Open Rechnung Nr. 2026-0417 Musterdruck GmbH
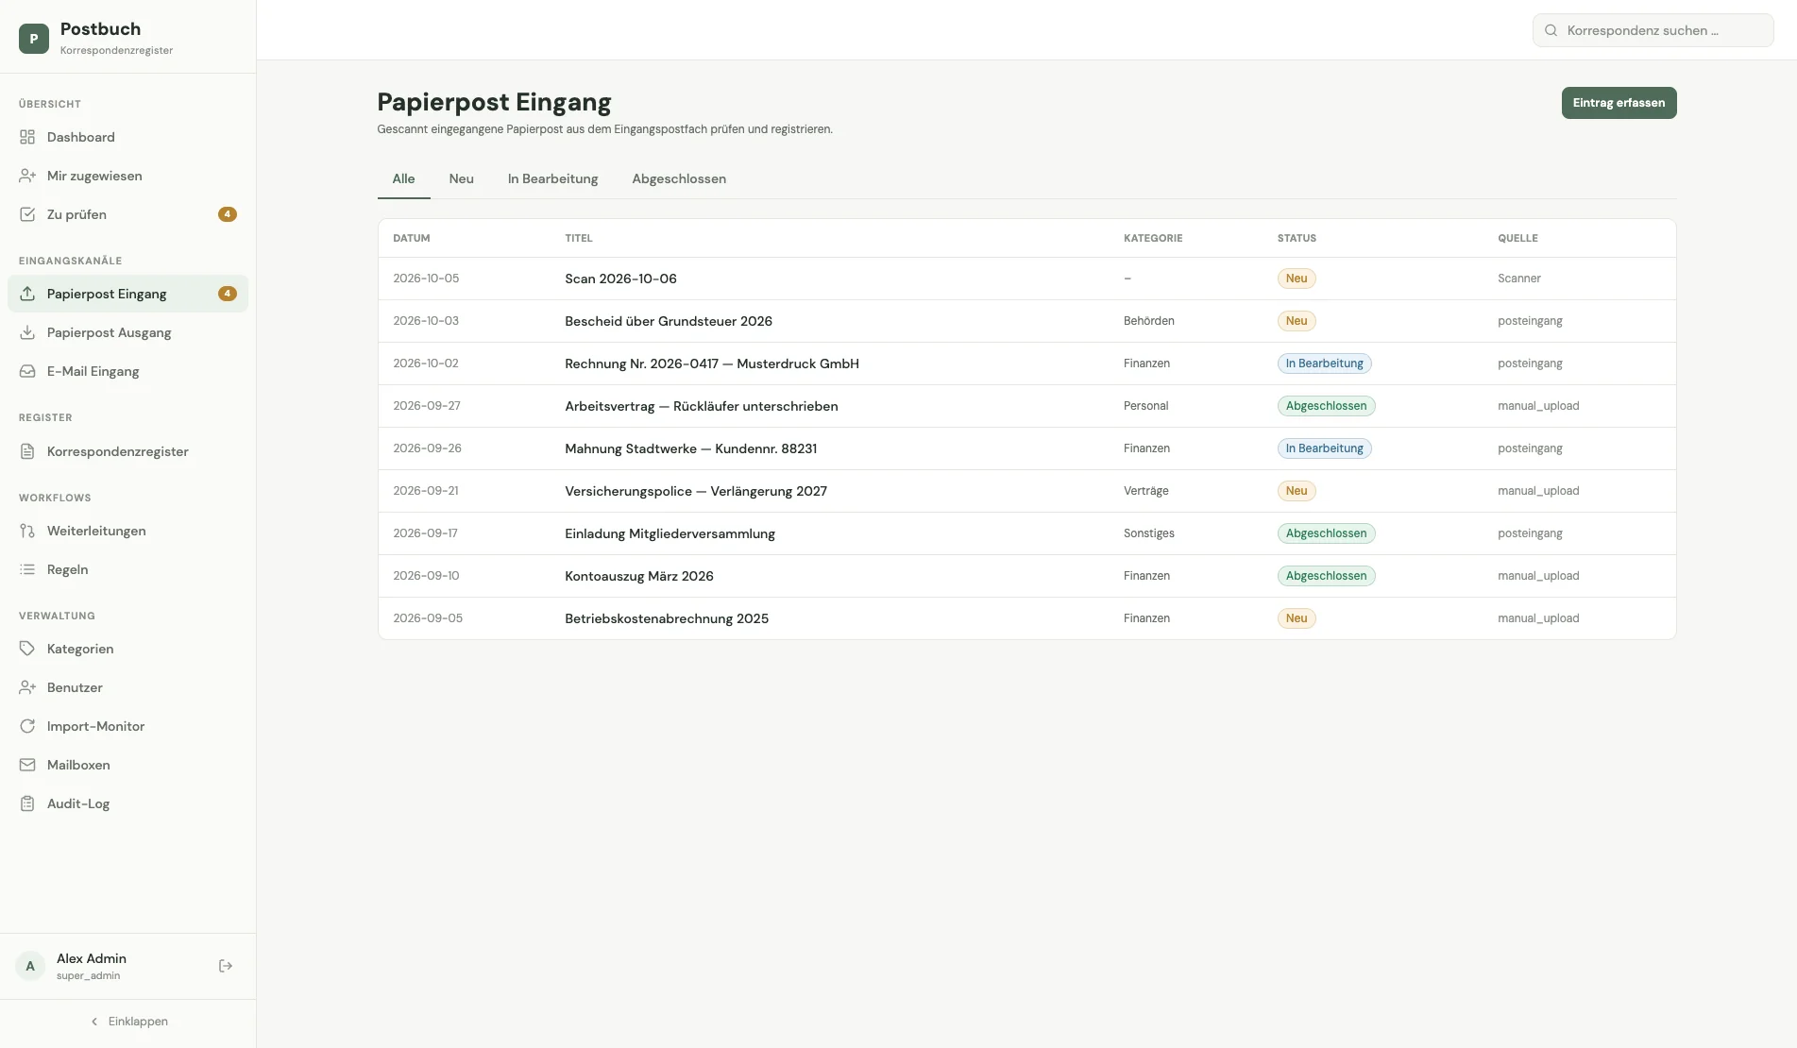The width and height of the screenshot is (1797, 1048). [x=1026, y=363]
